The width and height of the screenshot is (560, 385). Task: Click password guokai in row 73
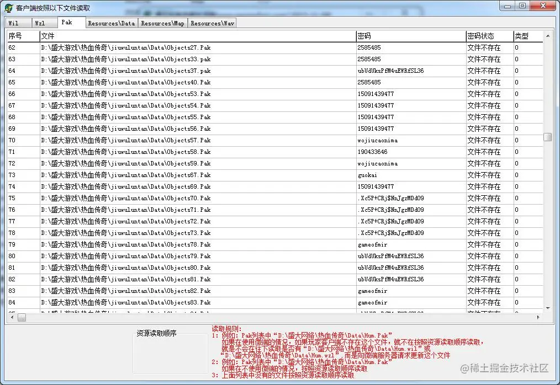point(367,175)
